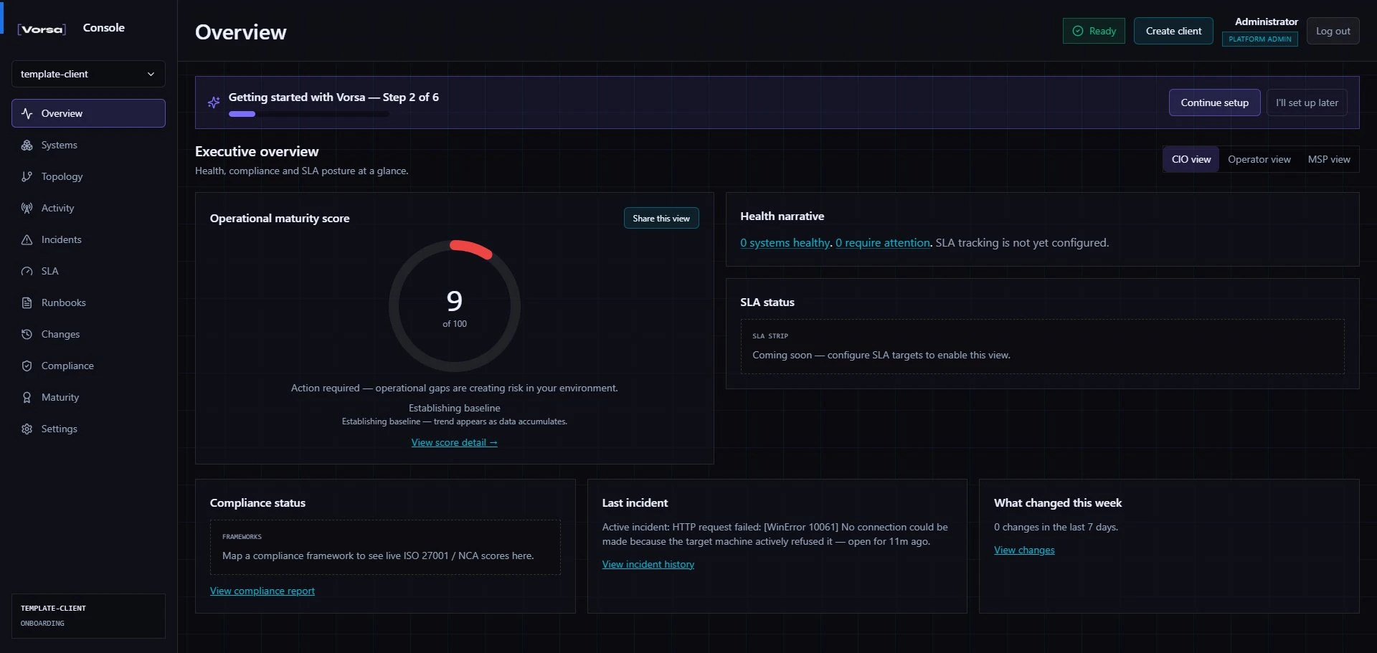Open Runbooks from sidebar

click(x=88, y=302)
